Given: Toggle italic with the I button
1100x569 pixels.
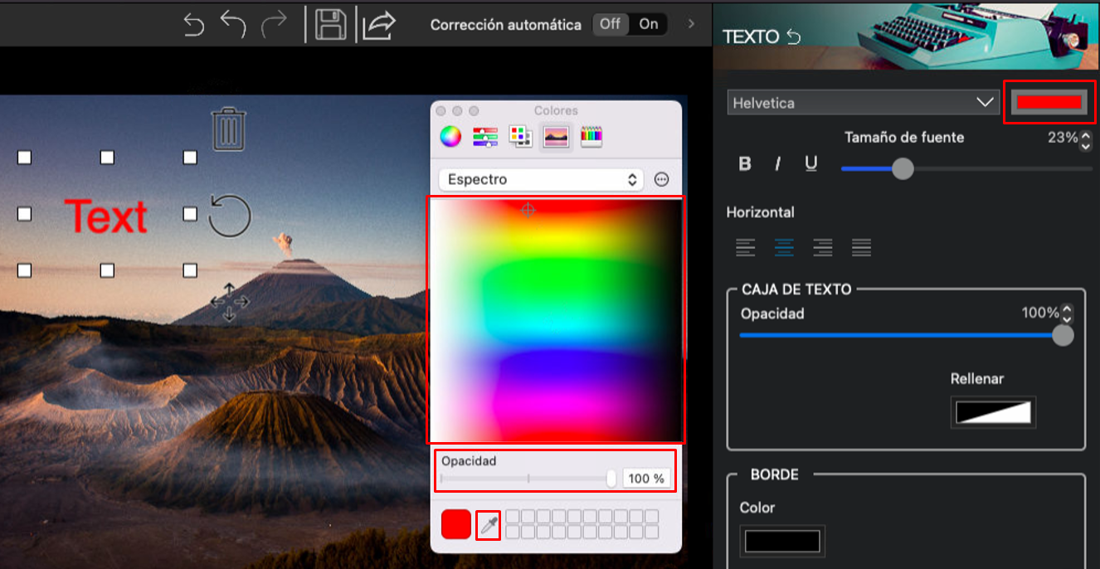Looking at the screenshot, I should (x=777, y=164).
